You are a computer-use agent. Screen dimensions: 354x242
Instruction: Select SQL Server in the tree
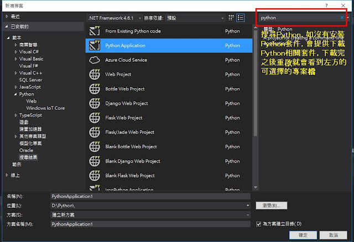tap(31, 80)
